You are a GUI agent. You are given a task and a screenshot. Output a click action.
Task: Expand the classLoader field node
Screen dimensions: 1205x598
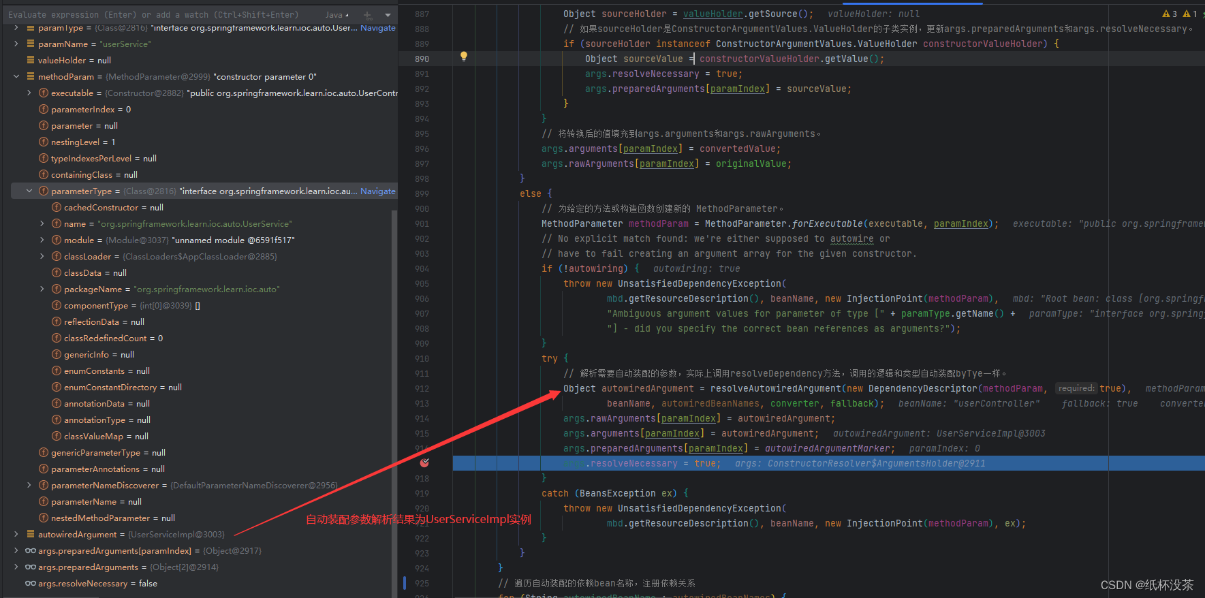point(42,256)
